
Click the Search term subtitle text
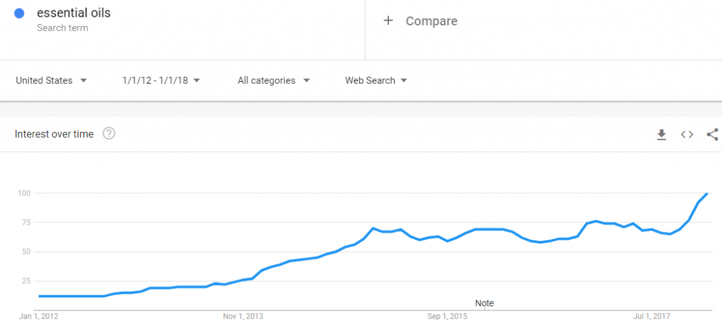(x=62, y=28)
